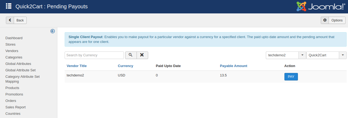Select Orders from the sidebar

11,101
